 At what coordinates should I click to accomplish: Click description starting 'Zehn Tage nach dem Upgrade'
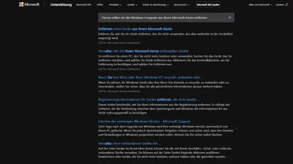pyautogui.click(x=166, y=131)
